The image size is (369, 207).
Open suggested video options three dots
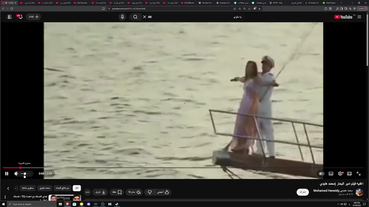click(5, 197)
